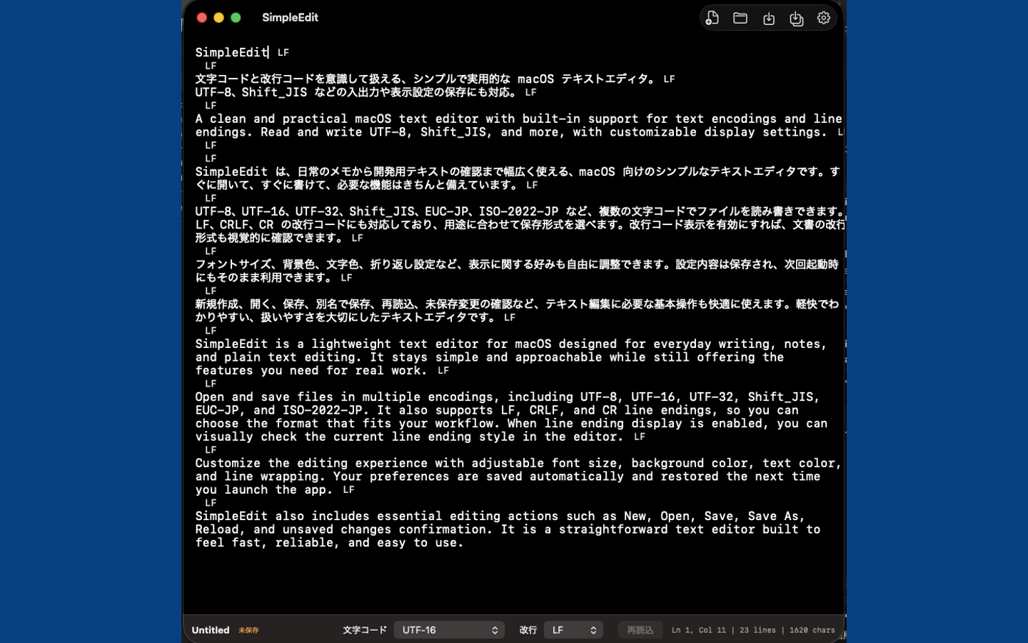Screen dimensions: 1028x643
Task: Open the 文字コード encoding dropdown showing UTF-16
Action: pyautogui.click(x=449, y=630)
